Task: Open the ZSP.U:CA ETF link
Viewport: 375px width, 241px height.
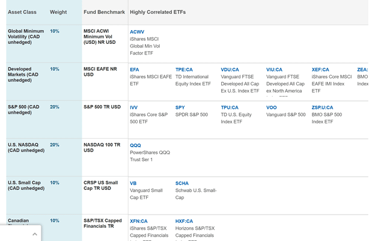Action: pos(322,108)
